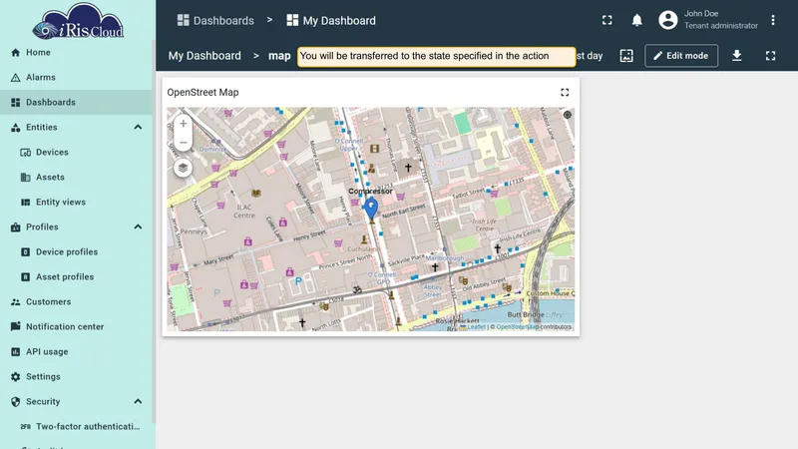Go to Customers page
The height and width of the screenshot is (449, 798).
tap(77, 302)
